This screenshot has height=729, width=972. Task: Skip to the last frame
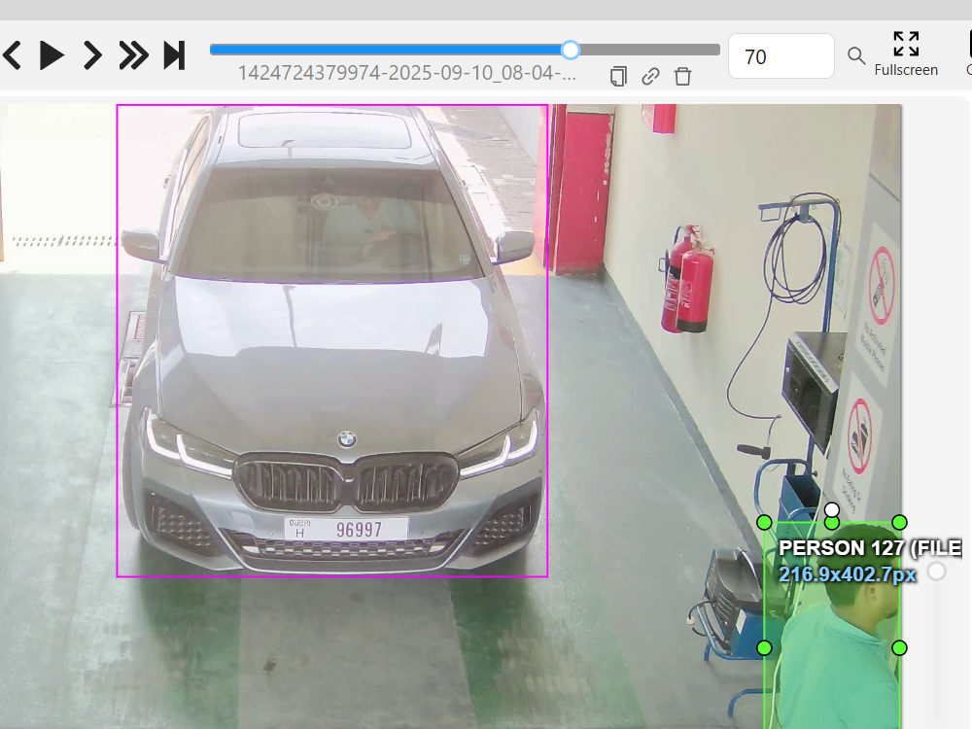174,55
